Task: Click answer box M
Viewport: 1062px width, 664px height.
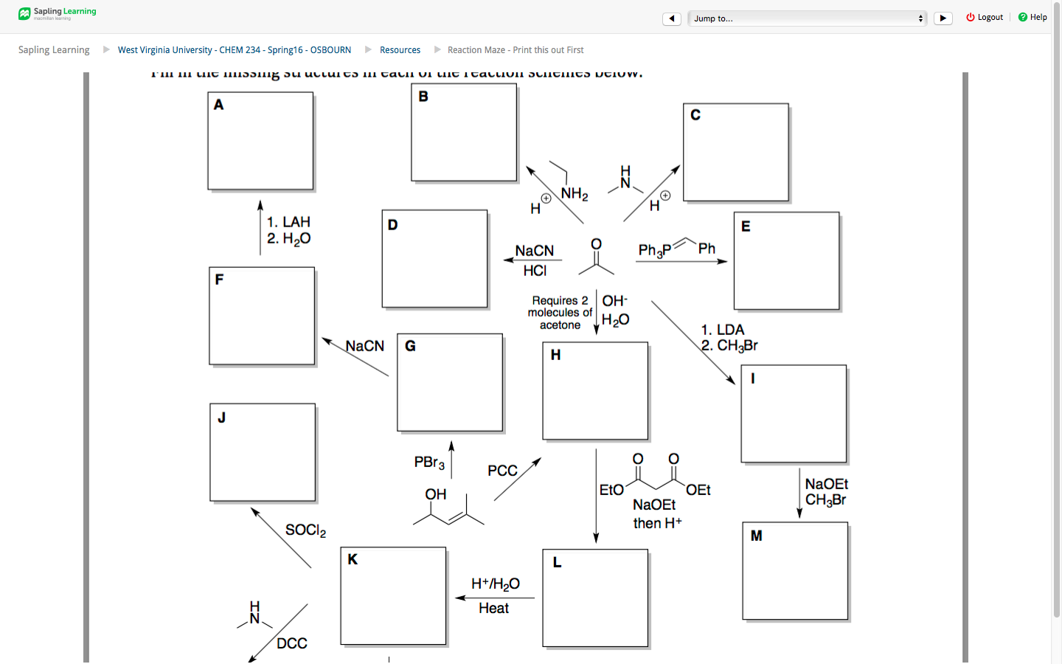Action: click(x=795, y=570)
